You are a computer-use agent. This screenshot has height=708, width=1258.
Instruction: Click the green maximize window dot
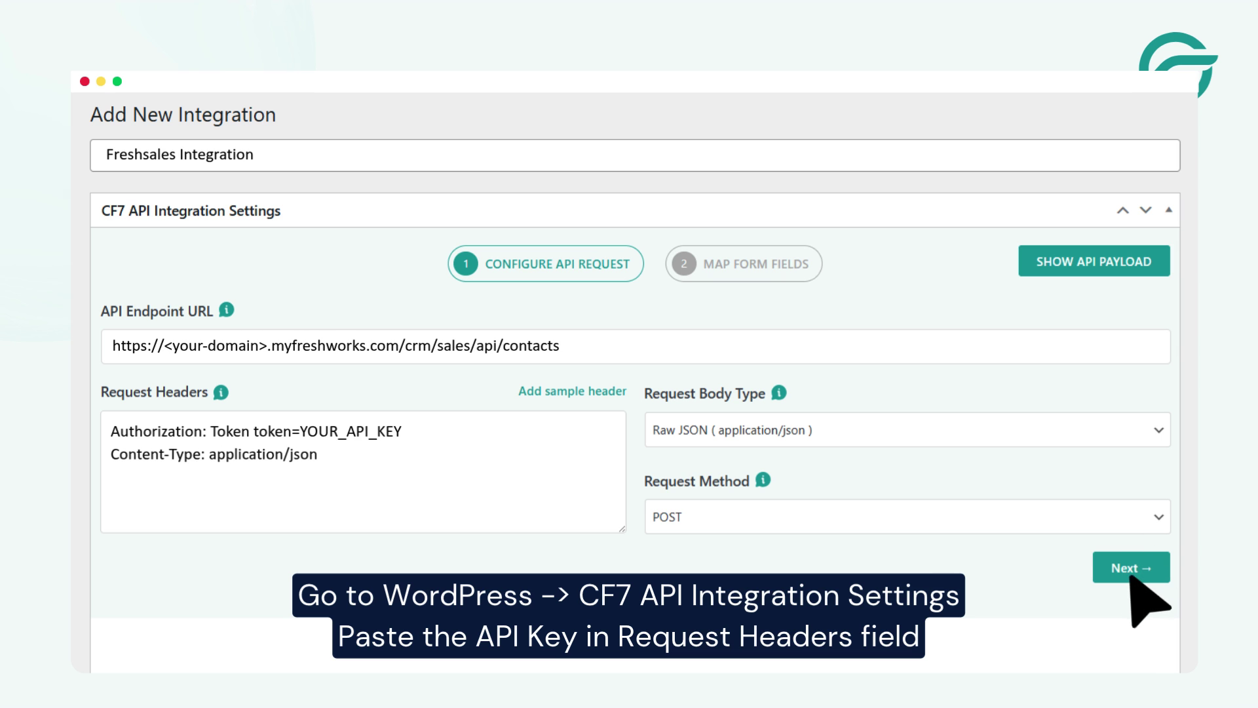(117, 81)
